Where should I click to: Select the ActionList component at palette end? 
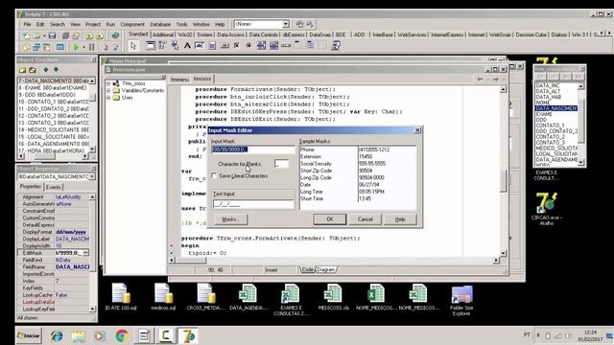[336, 46]
